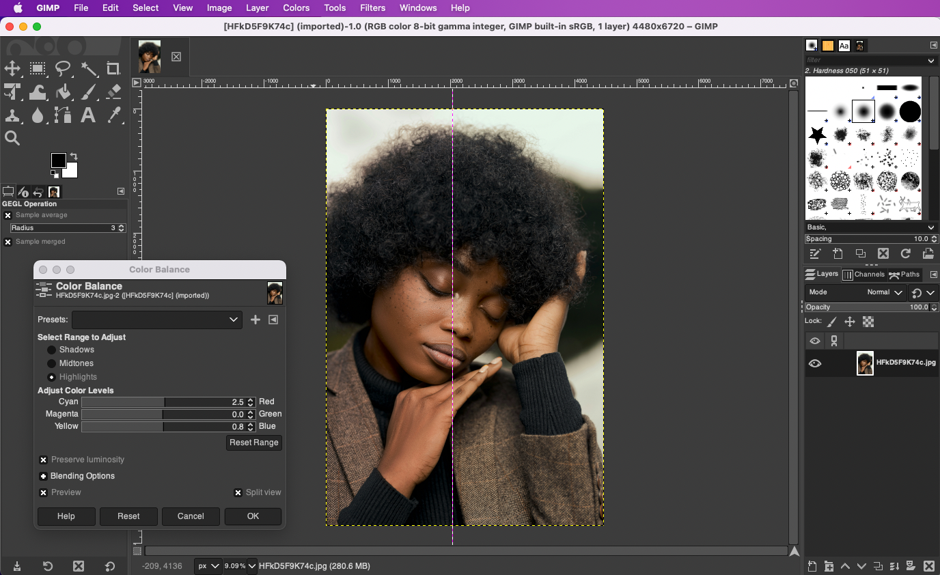Choose the Bucket Fill tool
940x575 pixels.
(x=63, y=92)
